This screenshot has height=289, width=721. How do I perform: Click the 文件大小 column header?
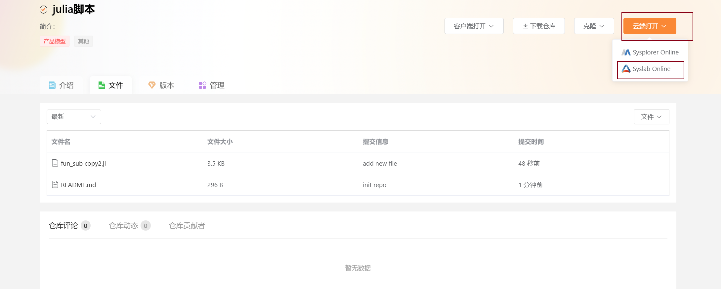pos(220,142)
